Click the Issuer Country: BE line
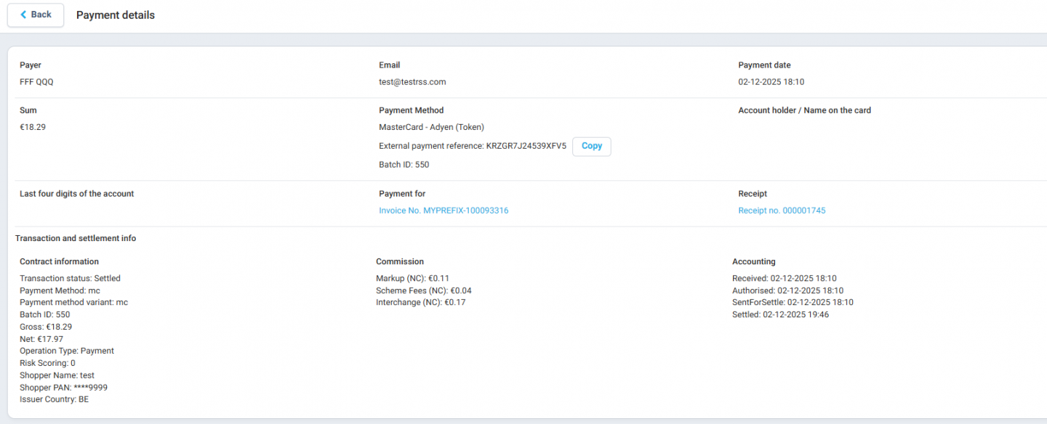The height and width of the screenshot is (424, 1047). (x=54, y=399)
